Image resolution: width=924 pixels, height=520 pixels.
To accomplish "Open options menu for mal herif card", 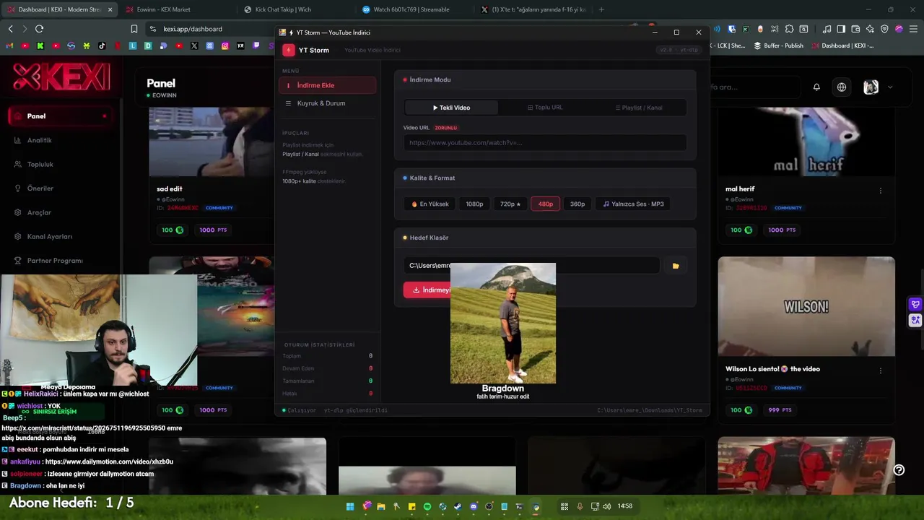I will pos(880,191).
